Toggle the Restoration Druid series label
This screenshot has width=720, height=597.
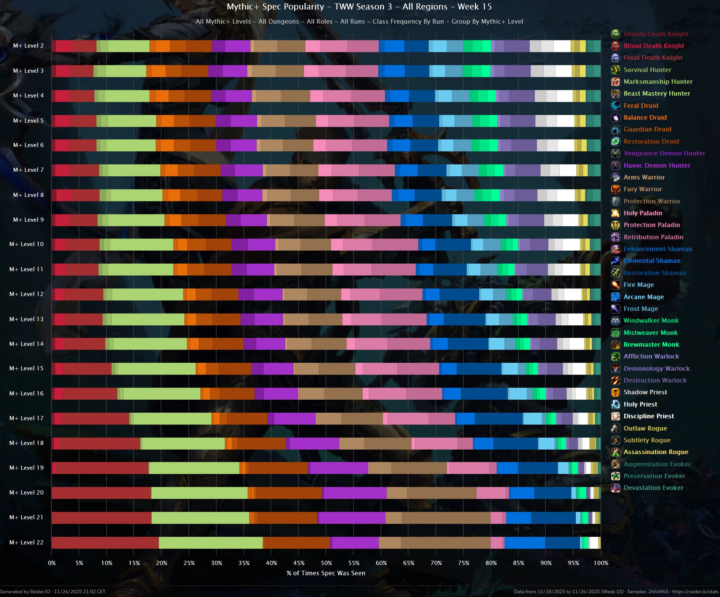pos(651,141)
